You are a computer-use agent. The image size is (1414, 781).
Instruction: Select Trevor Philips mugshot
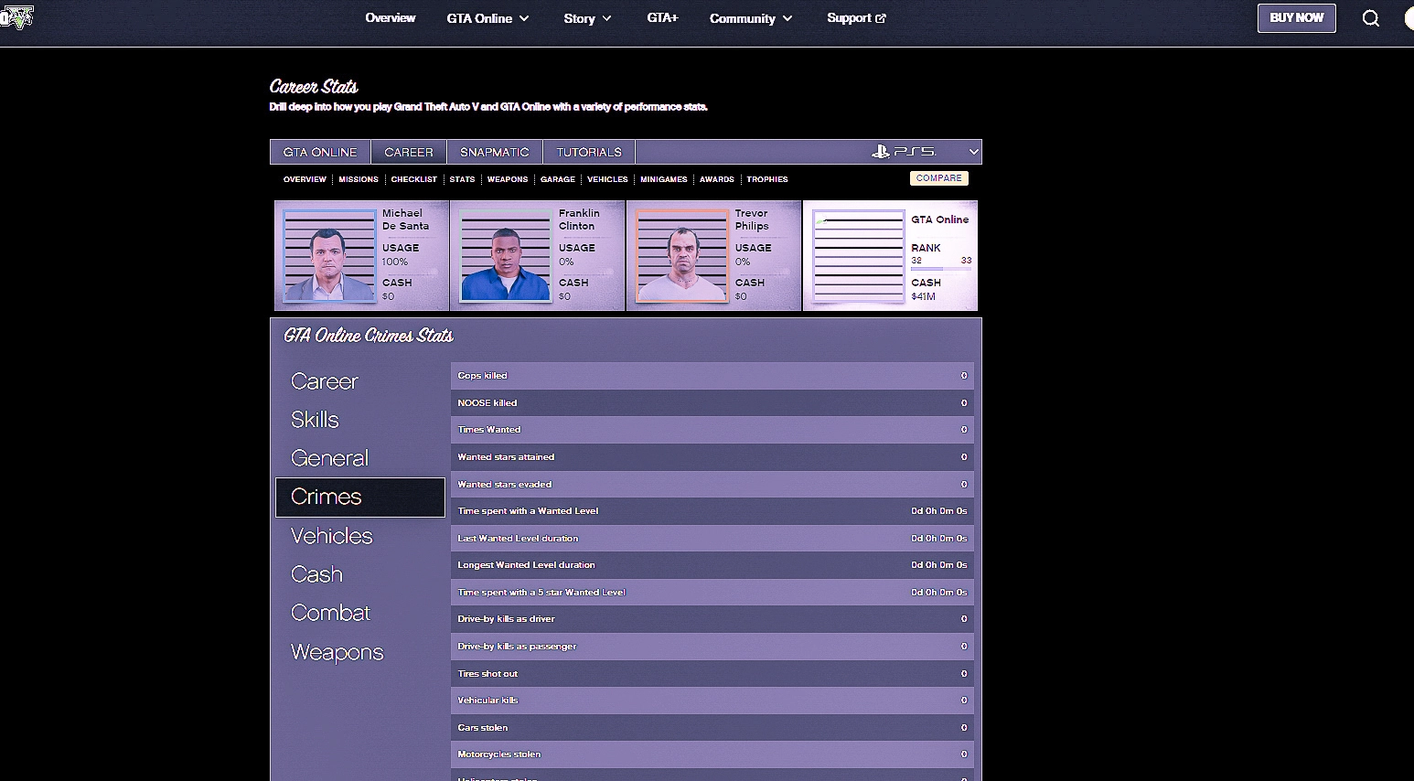681,256
